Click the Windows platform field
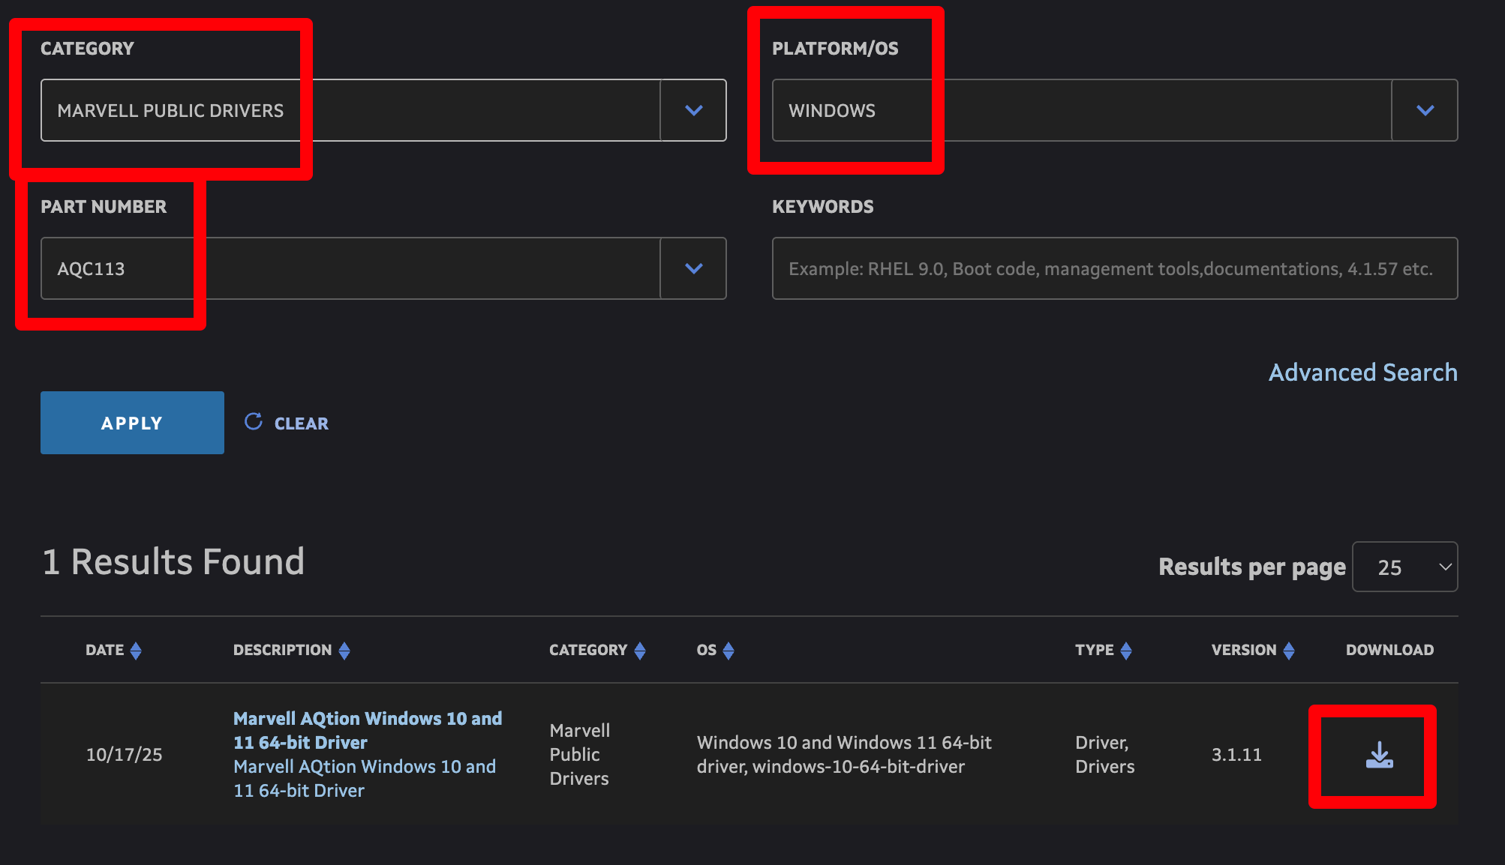Viewport: 1505px width, 865px height. tap(1080, 110)
